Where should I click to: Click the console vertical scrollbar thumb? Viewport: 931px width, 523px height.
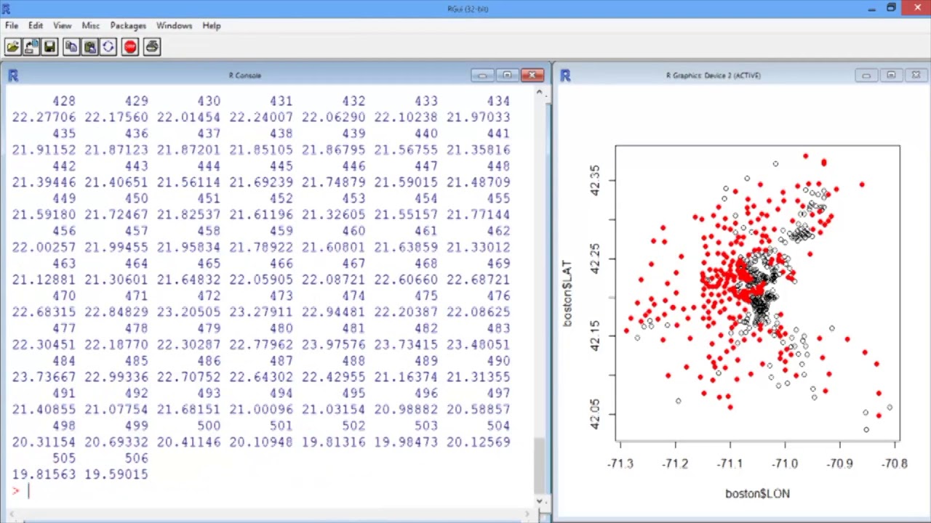click(x=540, y=466)
